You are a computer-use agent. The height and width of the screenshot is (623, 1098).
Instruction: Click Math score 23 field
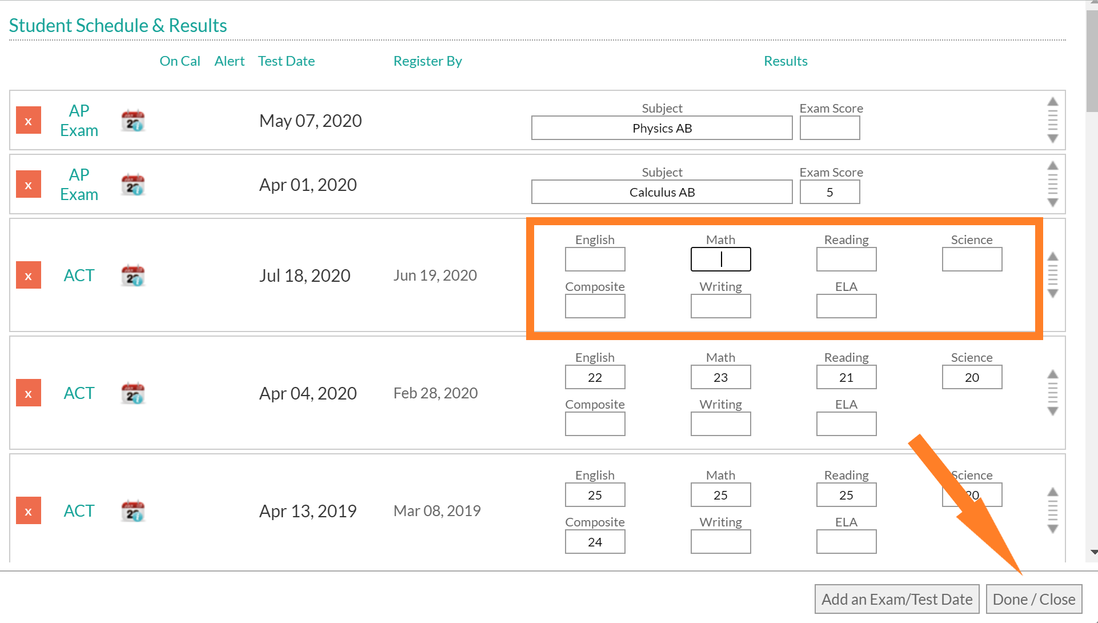(x=720, y=377)
